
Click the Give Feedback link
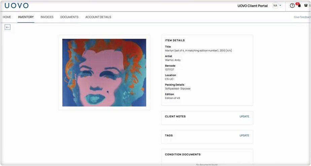coord(302,17)
